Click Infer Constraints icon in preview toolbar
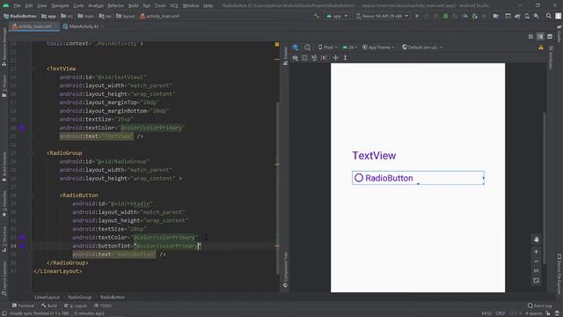This screenshot has height=317, width=563. coord(324,57)
